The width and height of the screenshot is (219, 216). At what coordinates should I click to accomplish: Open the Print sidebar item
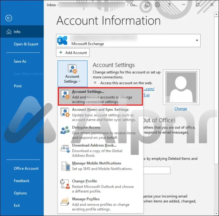[x=17, y=86]
